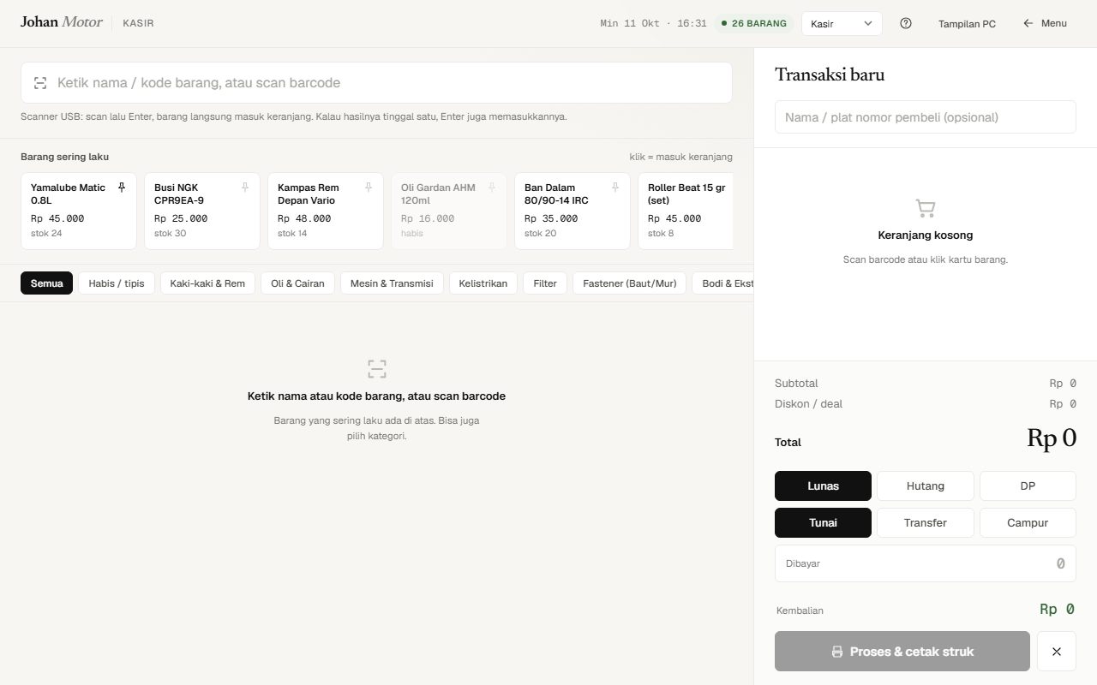
Task: Filter by Habis / tipis category
Action: point(117,283)
